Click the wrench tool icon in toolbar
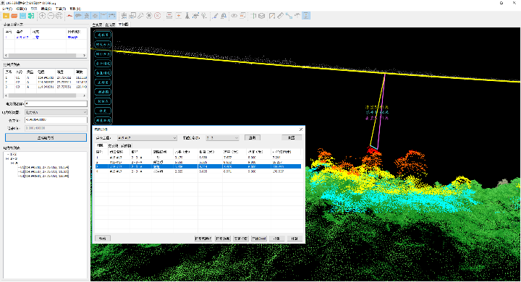Screen dimensions: 521x282 click(140, 16)
